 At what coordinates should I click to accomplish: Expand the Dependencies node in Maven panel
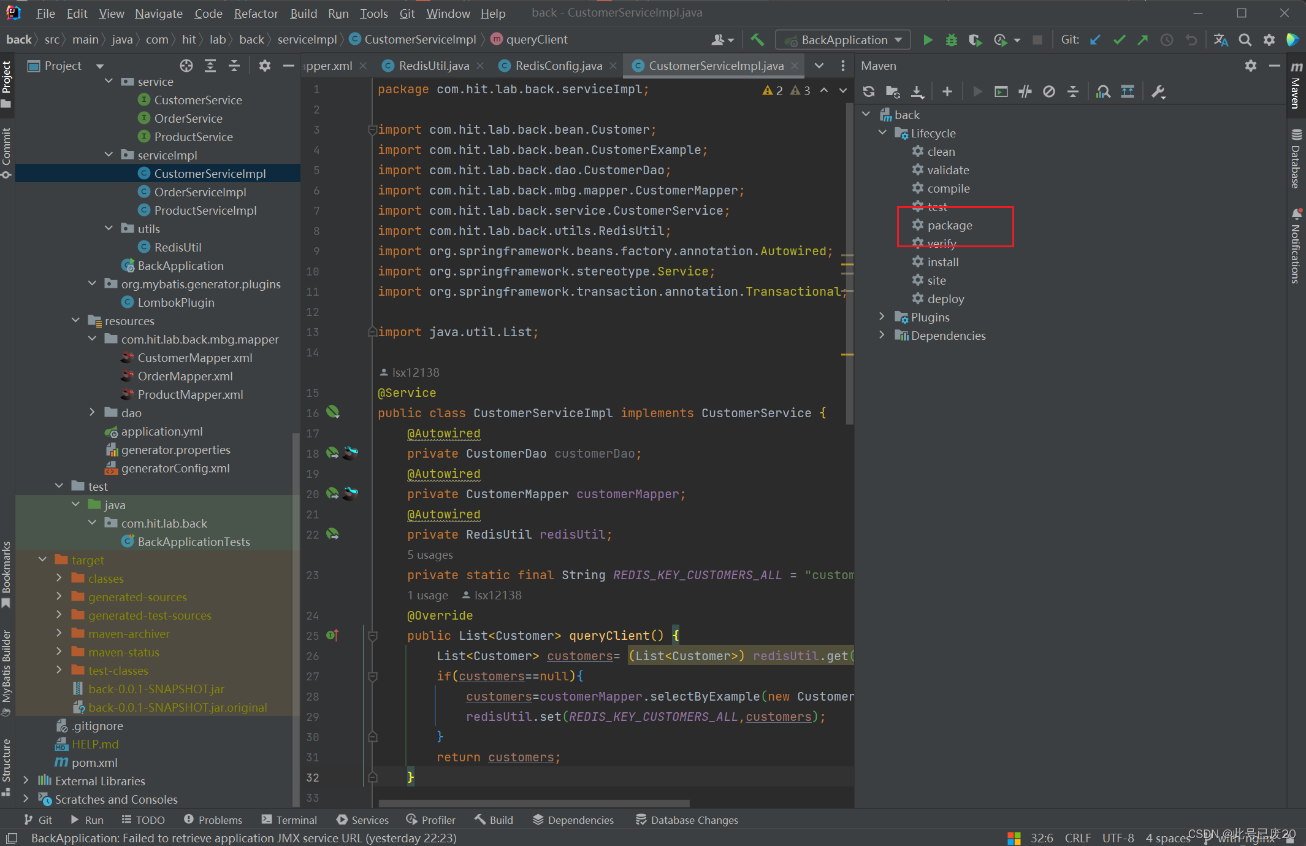pos(882,336)
